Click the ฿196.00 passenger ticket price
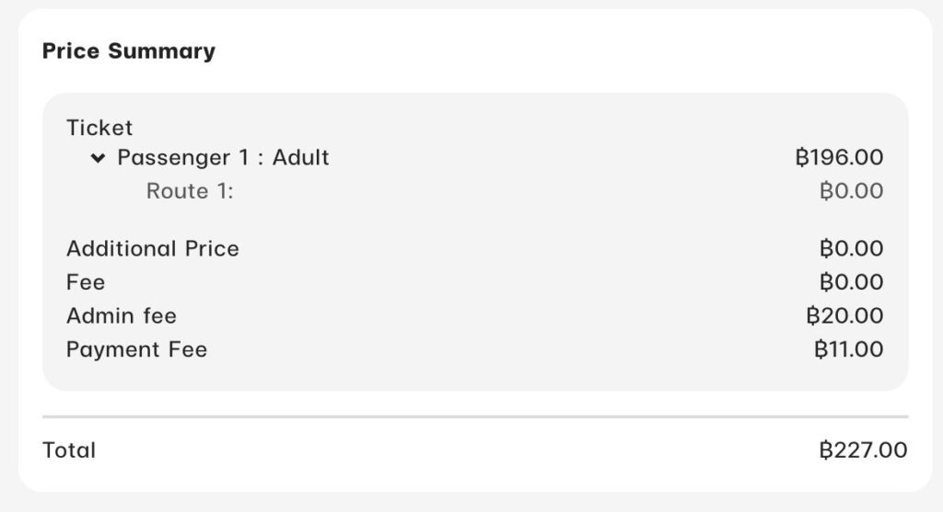The width and height of the screenshot is (943, 512). point(838,158)
